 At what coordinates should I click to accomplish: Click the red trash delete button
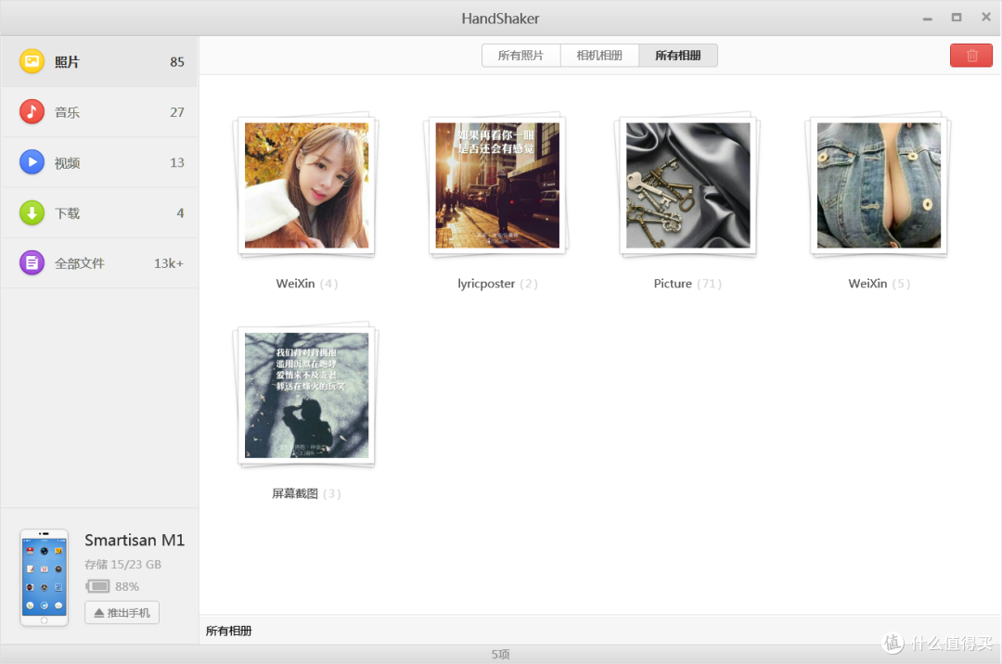pyautogui.click(x=970, y=56)
